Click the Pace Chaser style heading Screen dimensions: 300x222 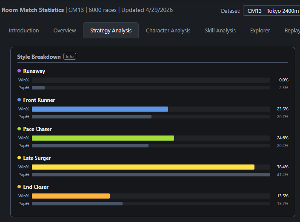pyautogui.click(x=37, y=129)
